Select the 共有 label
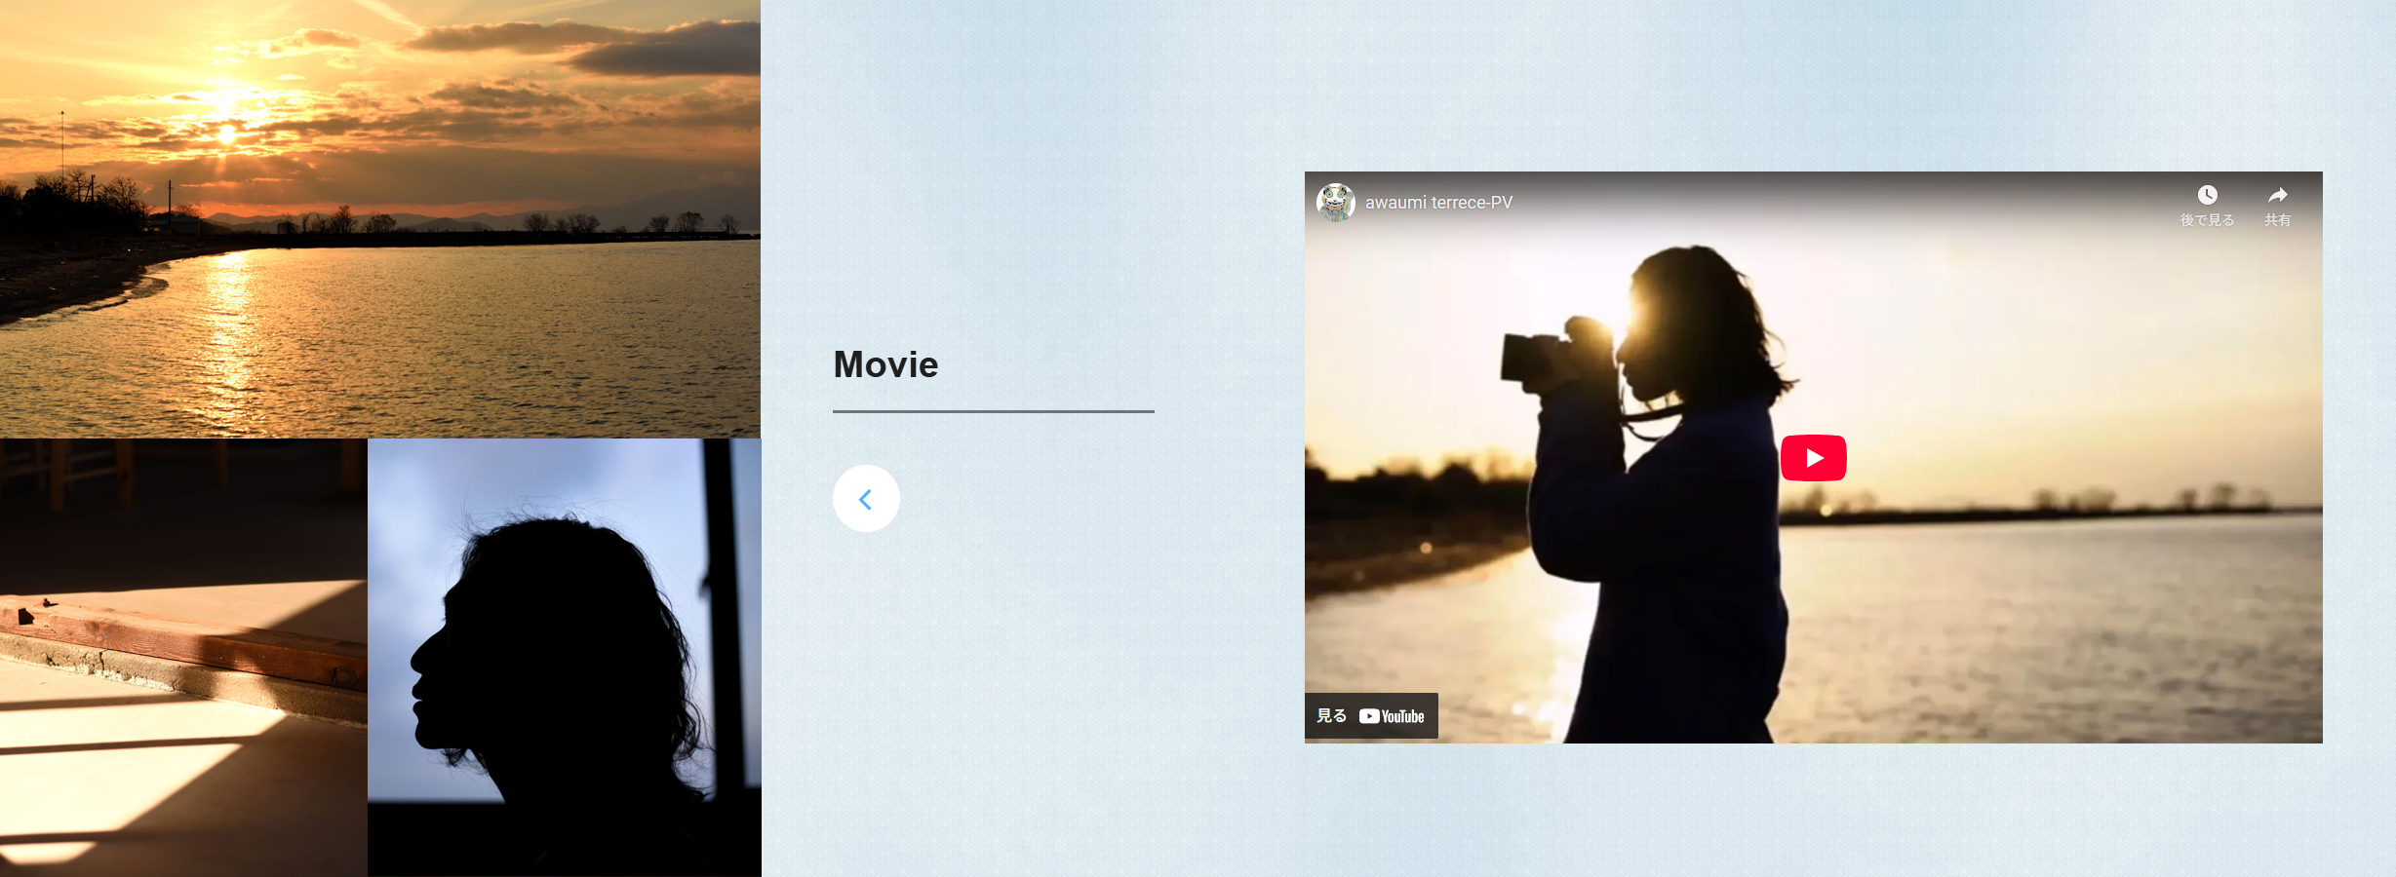2396x877 pixels. point(2277,220)
